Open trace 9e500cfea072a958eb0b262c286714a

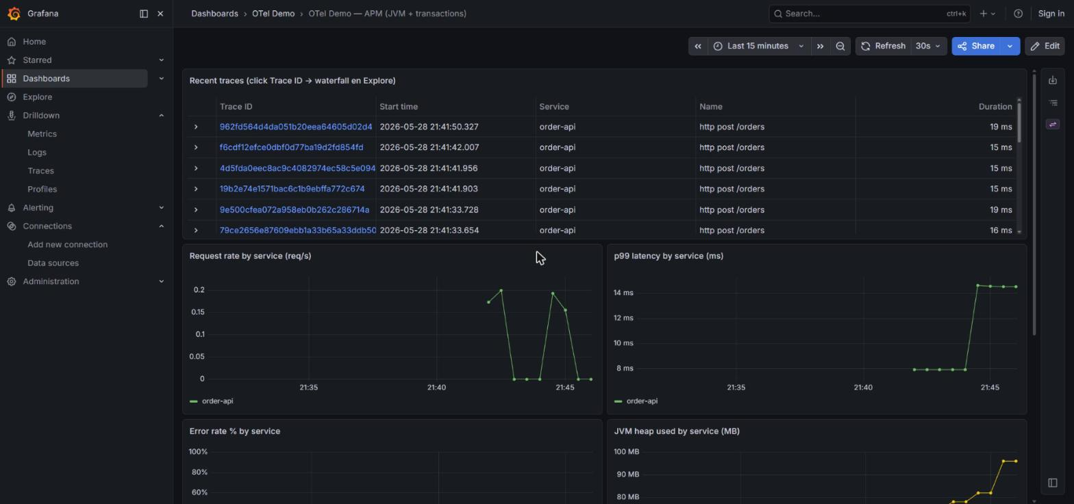(x=294, y=210)
